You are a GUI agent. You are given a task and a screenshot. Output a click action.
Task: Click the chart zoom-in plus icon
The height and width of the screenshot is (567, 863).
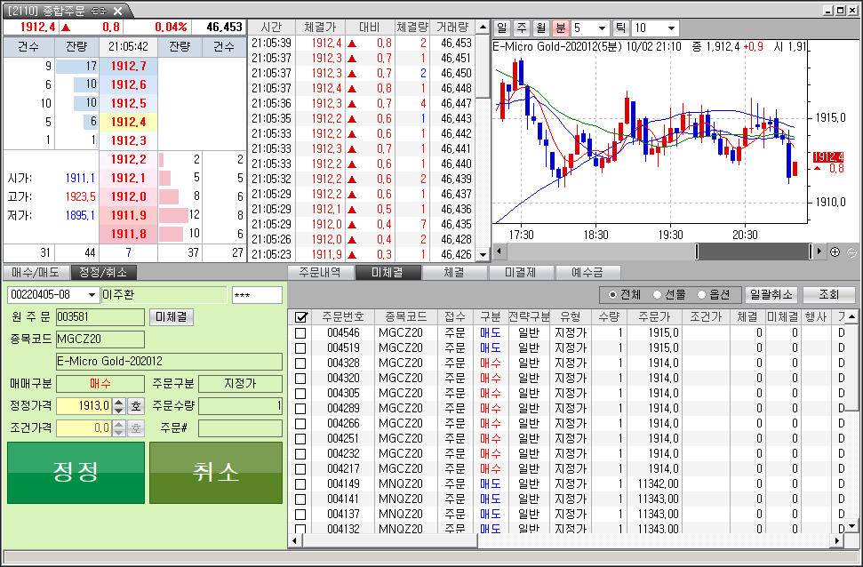[x=835, y=252]
